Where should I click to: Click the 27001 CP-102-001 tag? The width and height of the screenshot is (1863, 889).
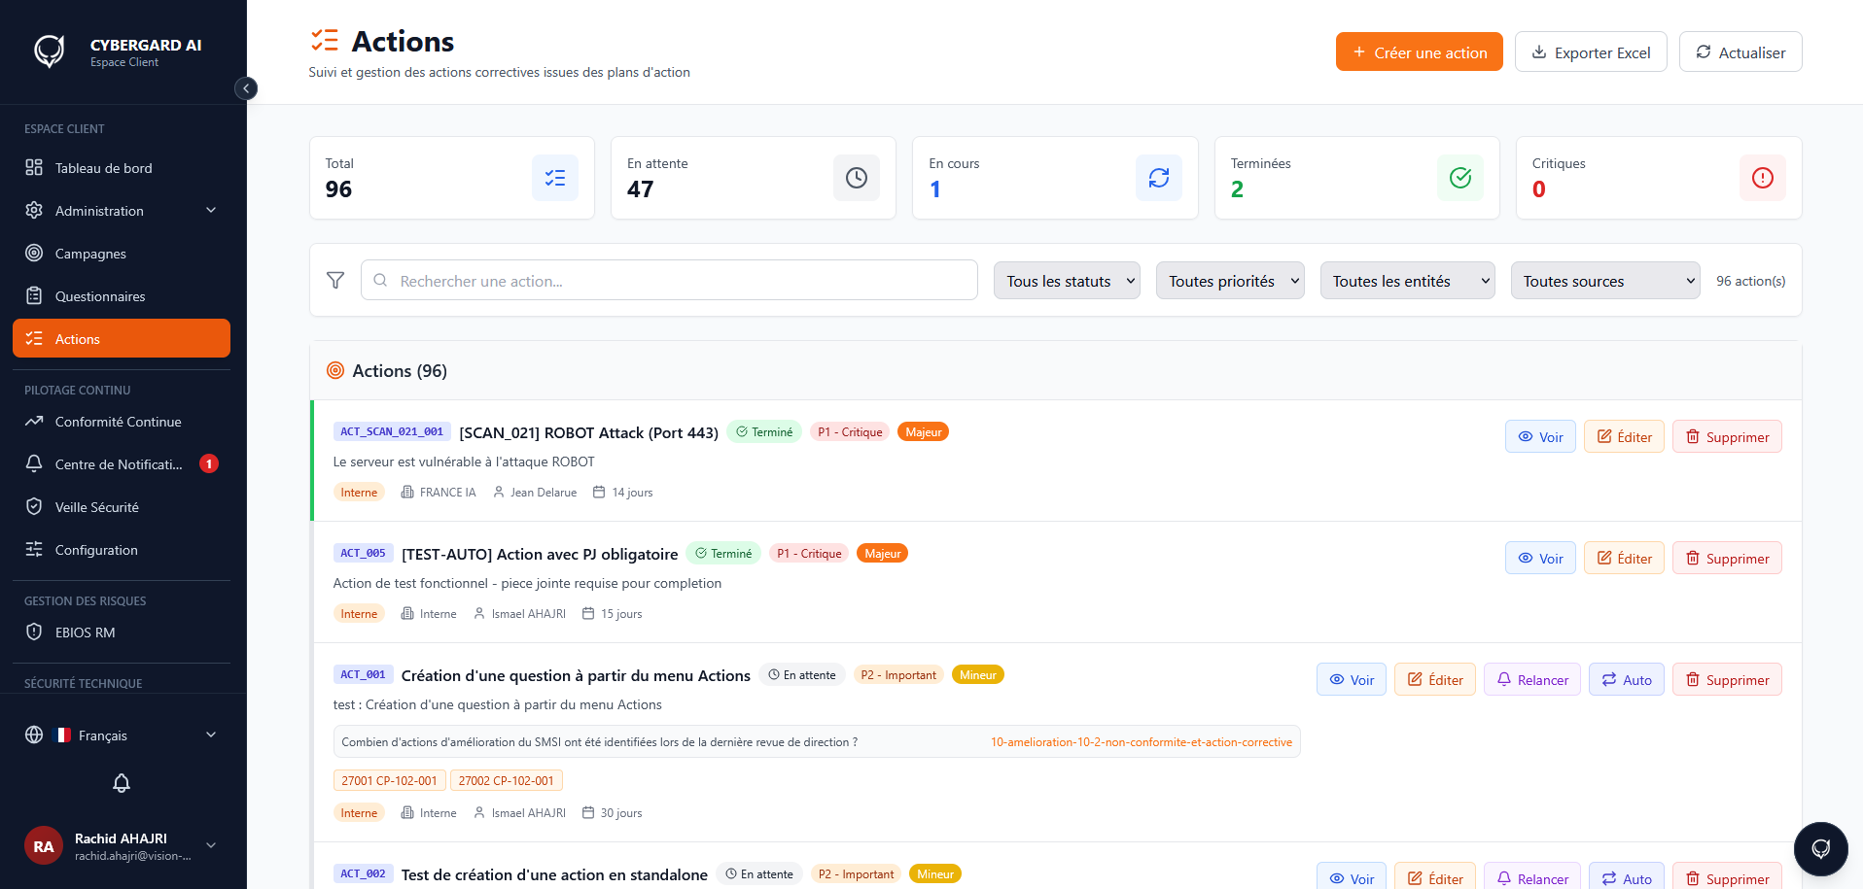[389, 781]
